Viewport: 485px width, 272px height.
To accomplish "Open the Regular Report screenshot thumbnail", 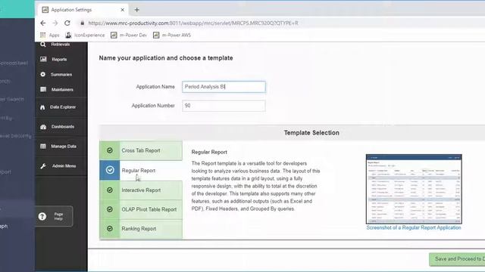I will point(414,189).
